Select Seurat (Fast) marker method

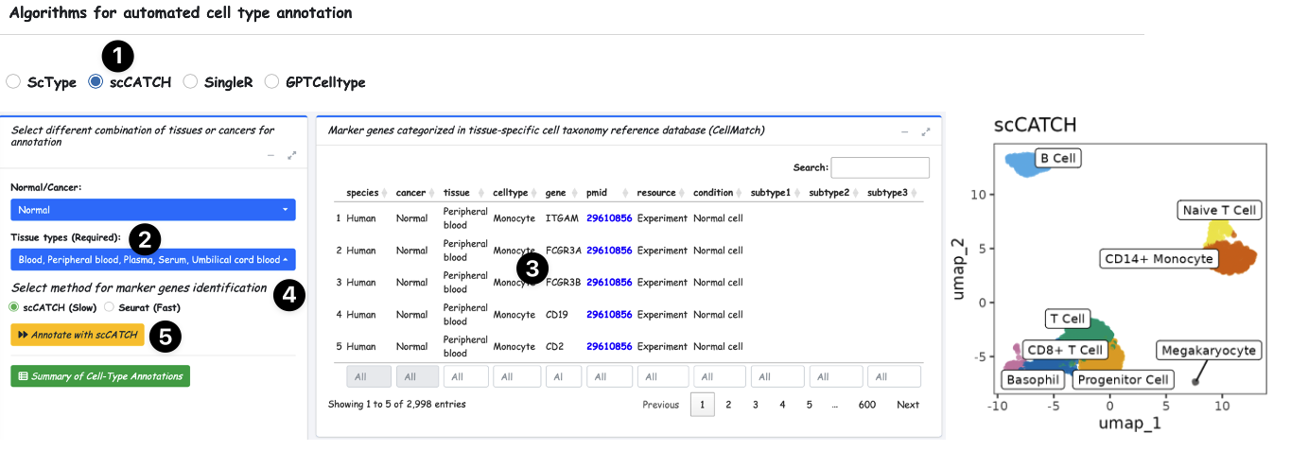pyautogui.click(x=109, y=307)
